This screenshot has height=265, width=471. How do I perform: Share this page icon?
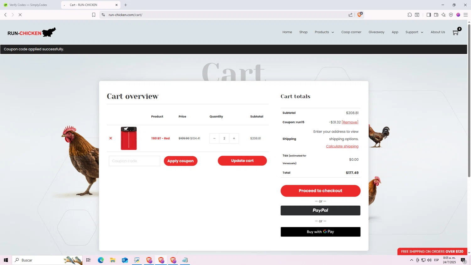coord(350,15)
